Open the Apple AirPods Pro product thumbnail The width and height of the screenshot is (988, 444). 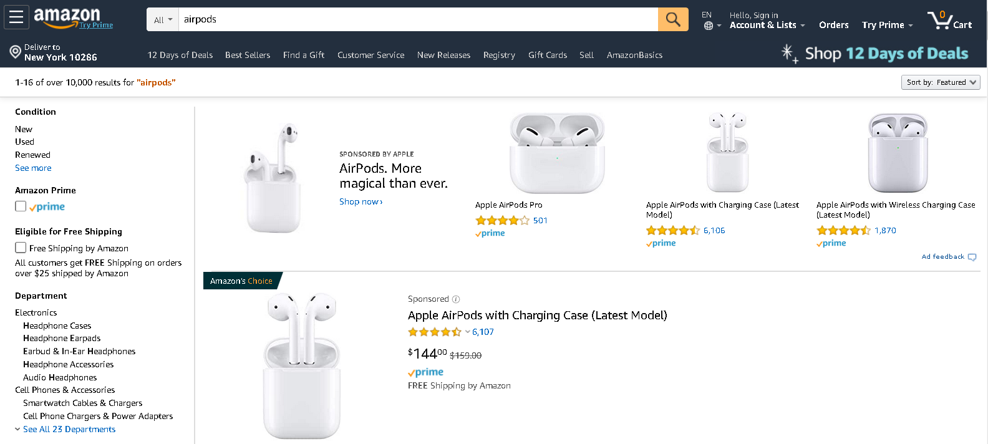(x=557, y=153)
